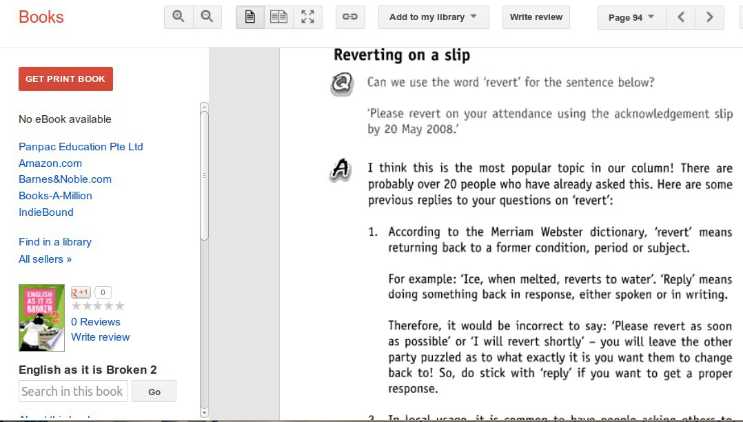The image size is (743, 422).
Task: Enter full screen reading mode
Action: 307,17
